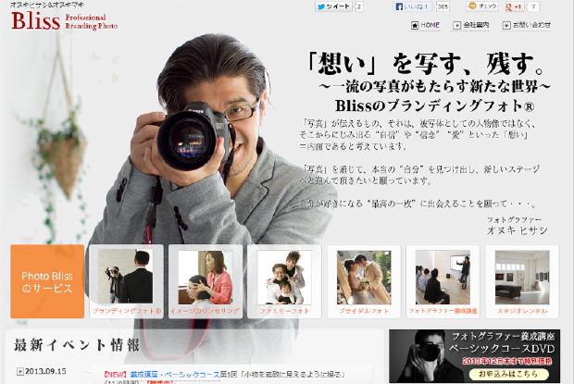Open the スタジオレンタル thumbnail image
This screenshot has height=384, width=574.
point(522,278)
